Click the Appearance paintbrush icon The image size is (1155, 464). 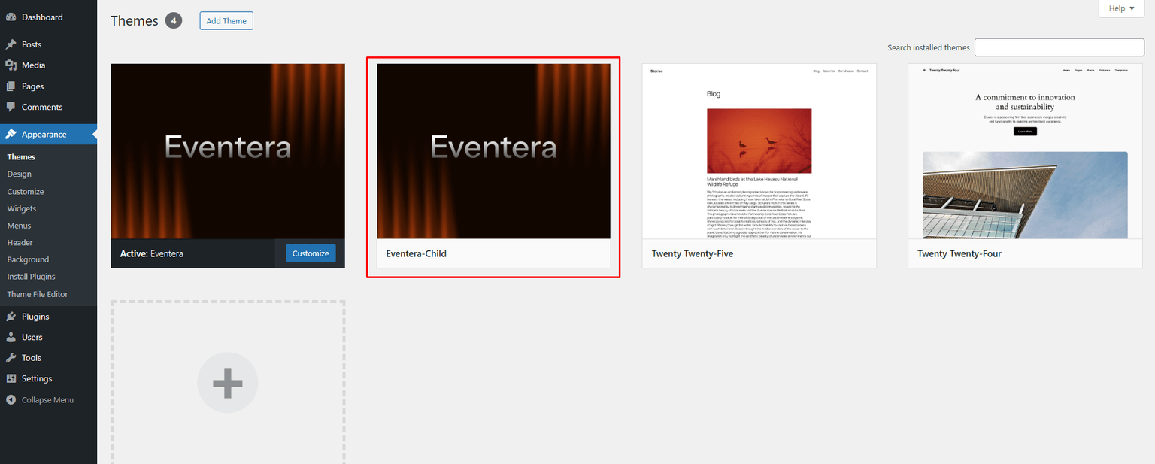(x=11, y=135)
